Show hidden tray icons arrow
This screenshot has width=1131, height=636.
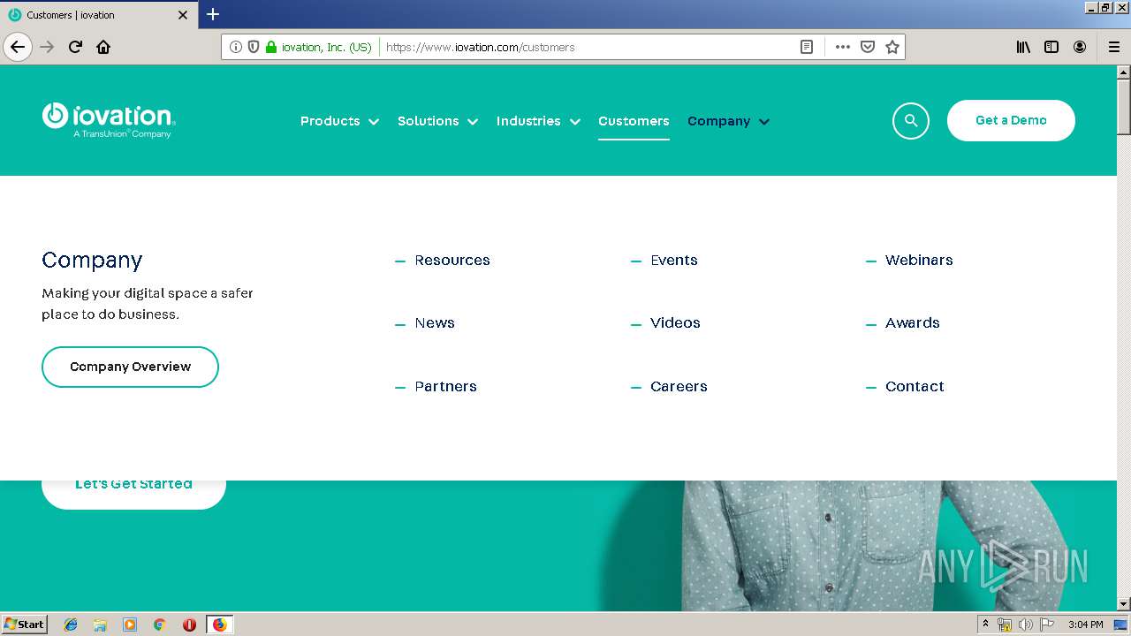[985, 625]
